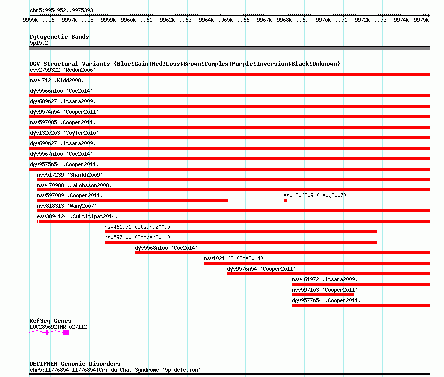The width and height of the screenshot is (444, 377).
Task: View variant nsv597100 (Cooper2011)
Action: pos(137,237)
